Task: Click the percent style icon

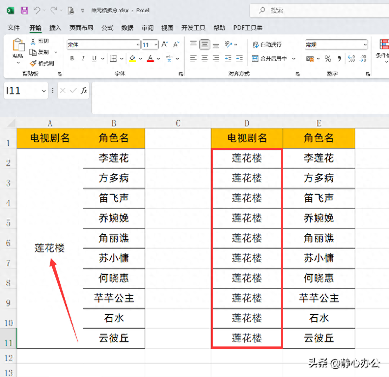Action: (328, 59)
